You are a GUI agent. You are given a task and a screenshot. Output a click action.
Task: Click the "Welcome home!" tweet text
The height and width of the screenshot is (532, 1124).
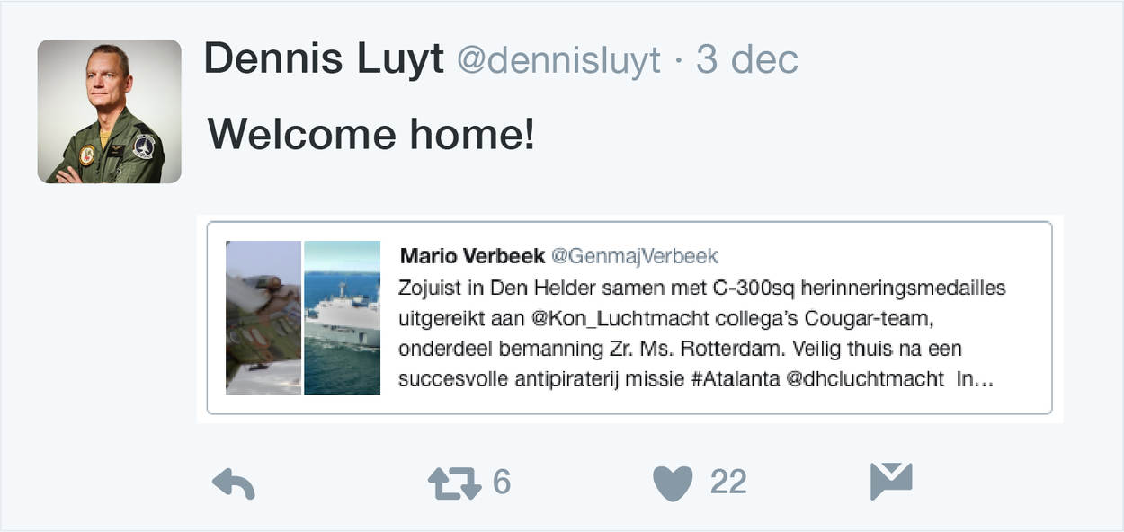[x=371, y=135]
